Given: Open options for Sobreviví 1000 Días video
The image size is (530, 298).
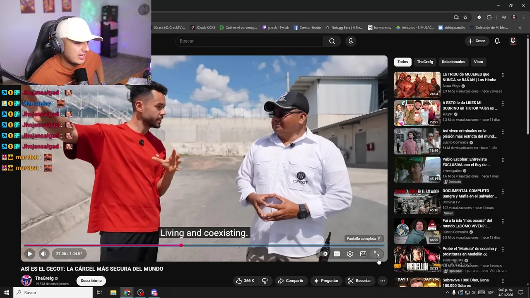Looking at the screenshot, I should [503, 281].
